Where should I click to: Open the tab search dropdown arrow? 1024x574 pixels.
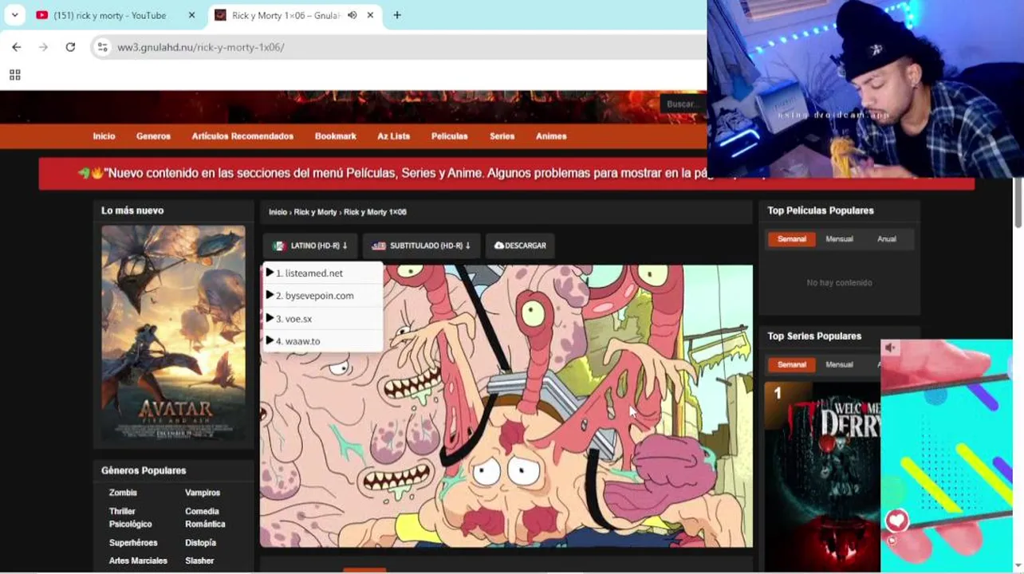pyautogui.click(x=14, y=15)
